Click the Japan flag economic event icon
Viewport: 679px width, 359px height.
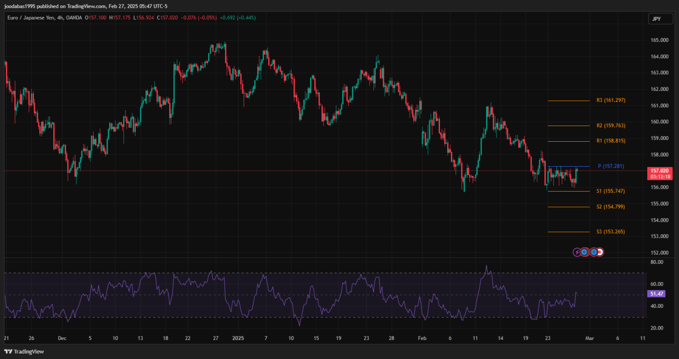tap(600, 252)
